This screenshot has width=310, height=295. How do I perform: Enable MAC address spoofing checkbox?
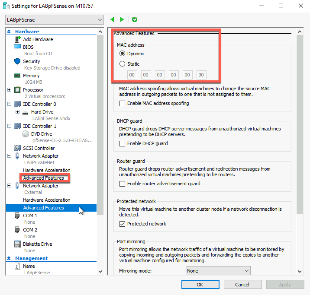(122, 103)
